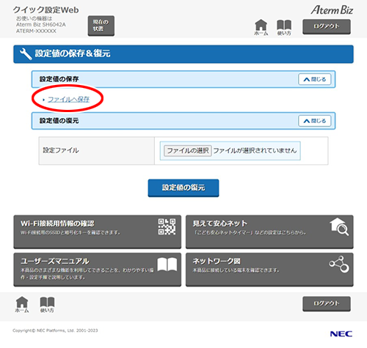Click the blue 設定値の復元 button
This screenshot has height=348, width=367.
point(183,188)
